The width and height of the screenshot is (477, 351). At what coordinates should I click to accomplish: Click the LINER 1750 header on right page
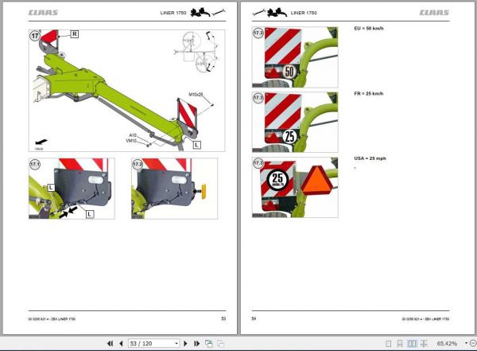pos(304,13)
